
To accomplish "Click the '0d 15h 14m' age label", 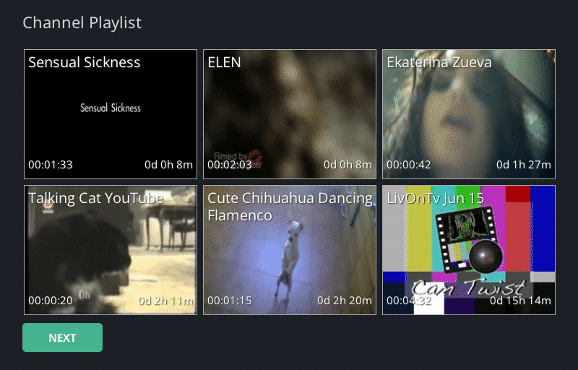I will point(520,301).
